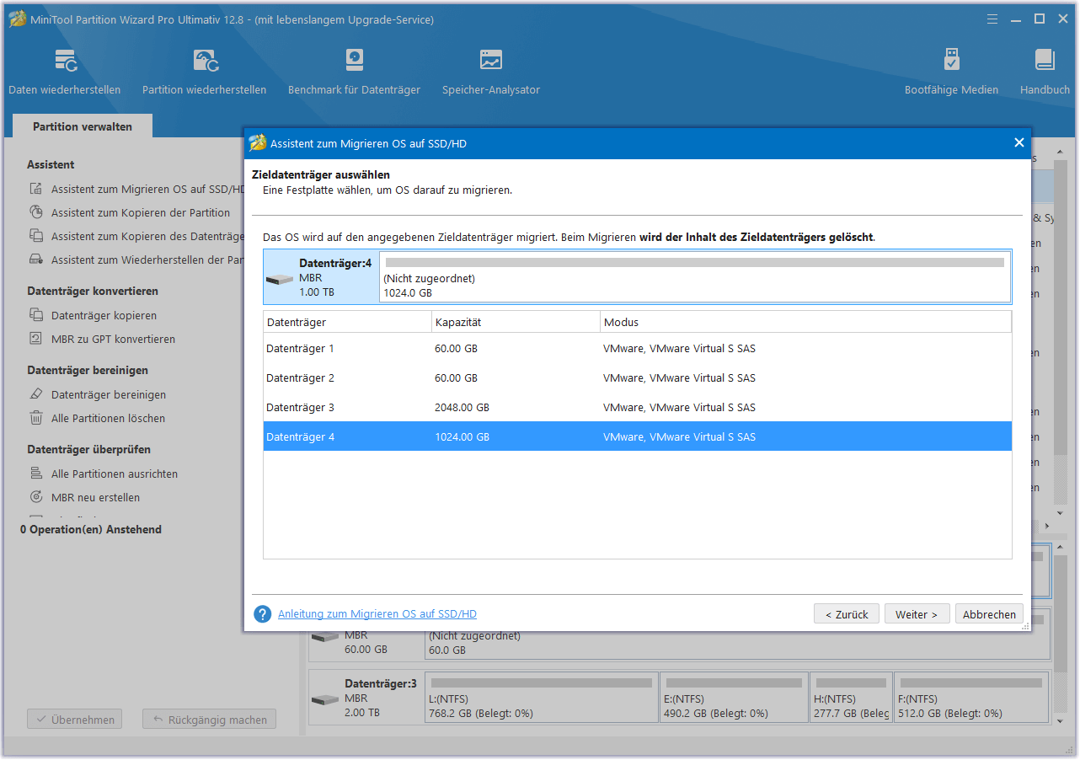The width and height of the screenshot is (1080, 760).
Task: Select Datenträger 1 row in list
Action: point(638,348)
